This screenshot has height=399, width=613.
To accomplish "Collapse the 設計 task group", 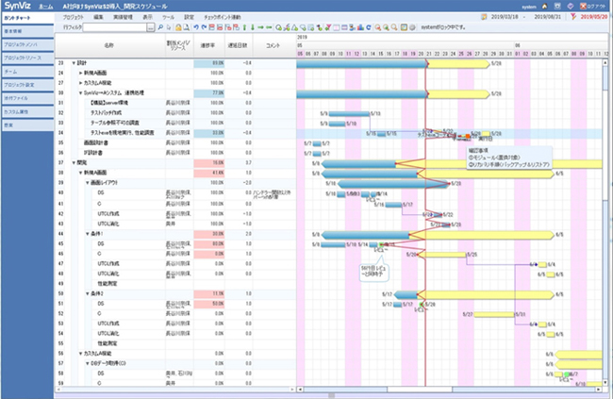I will pos(72,62).
